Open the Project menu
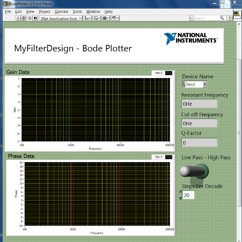The width and height of the screenshot is (242, 242). coord(44,11)
